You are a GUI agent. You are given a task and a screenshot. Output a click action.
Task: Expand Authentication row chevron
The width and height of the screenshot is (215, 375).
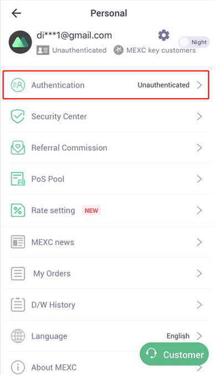click(x=199, y=85)
